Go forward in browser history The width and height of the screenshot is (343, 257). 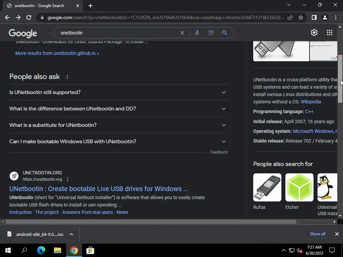[x=18, y=17]
